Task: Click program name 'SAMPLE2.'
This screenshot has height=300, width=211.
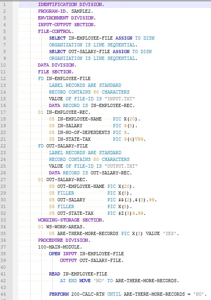Action: click(82, 11)
